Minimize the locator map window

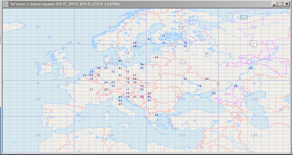(274, 4)
